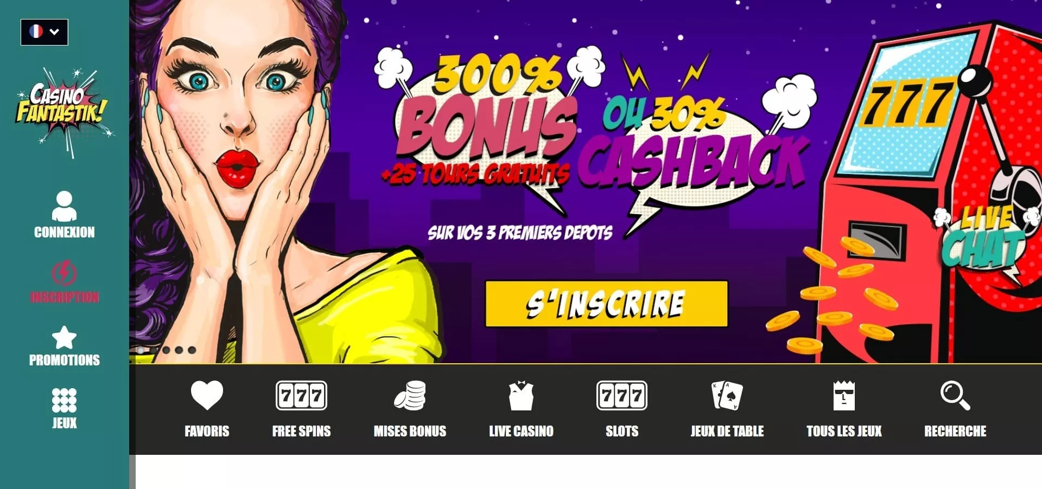Open the Jeux grid menu
The width and height of the screenshot is (1042, 489).
(x=64, y=401)
